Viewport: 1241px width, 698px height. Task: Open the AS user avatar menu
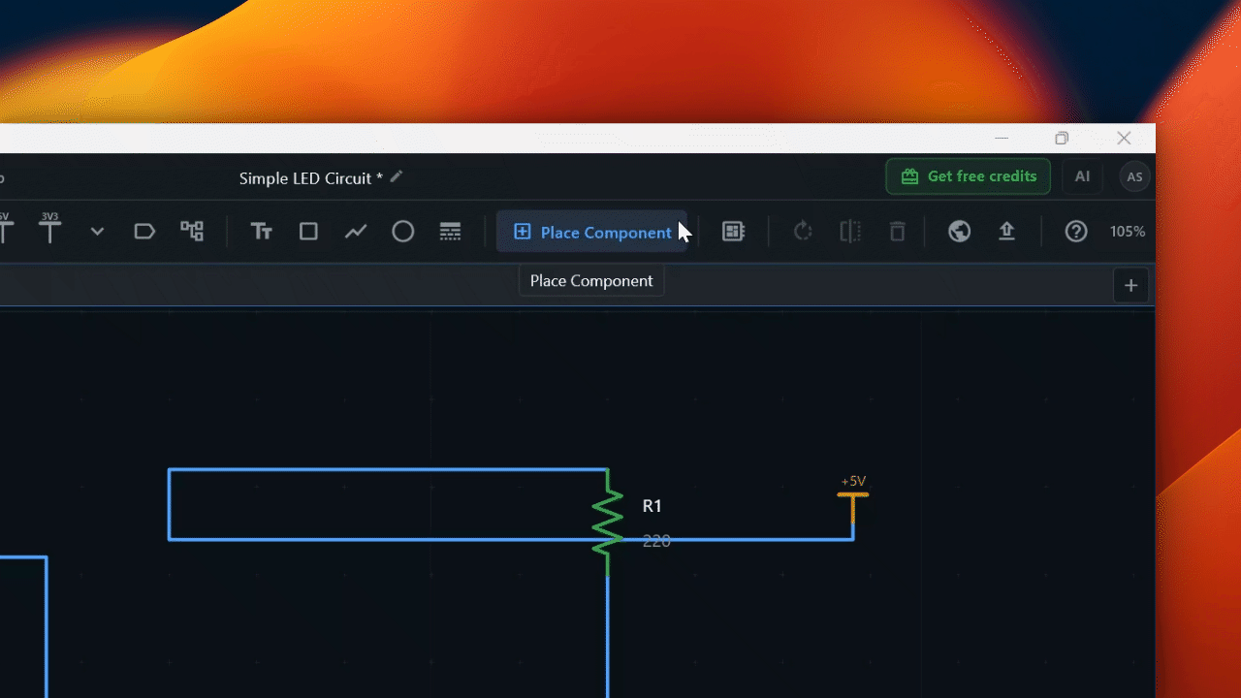click(1134, 176)
